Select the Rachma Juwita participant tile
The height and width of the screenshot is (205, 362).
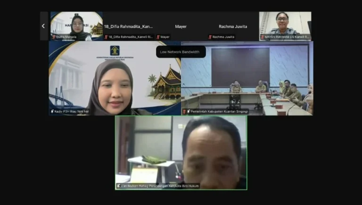233,26
